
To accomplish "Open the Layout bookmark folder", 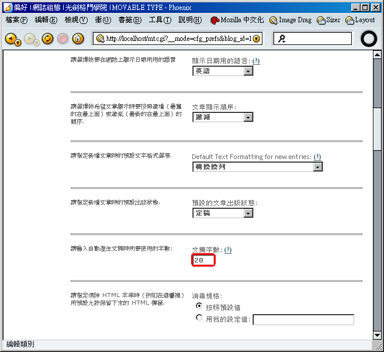I will 360,20.
